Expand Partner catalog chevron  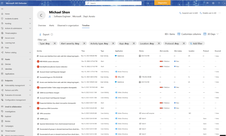coord(30,52)
